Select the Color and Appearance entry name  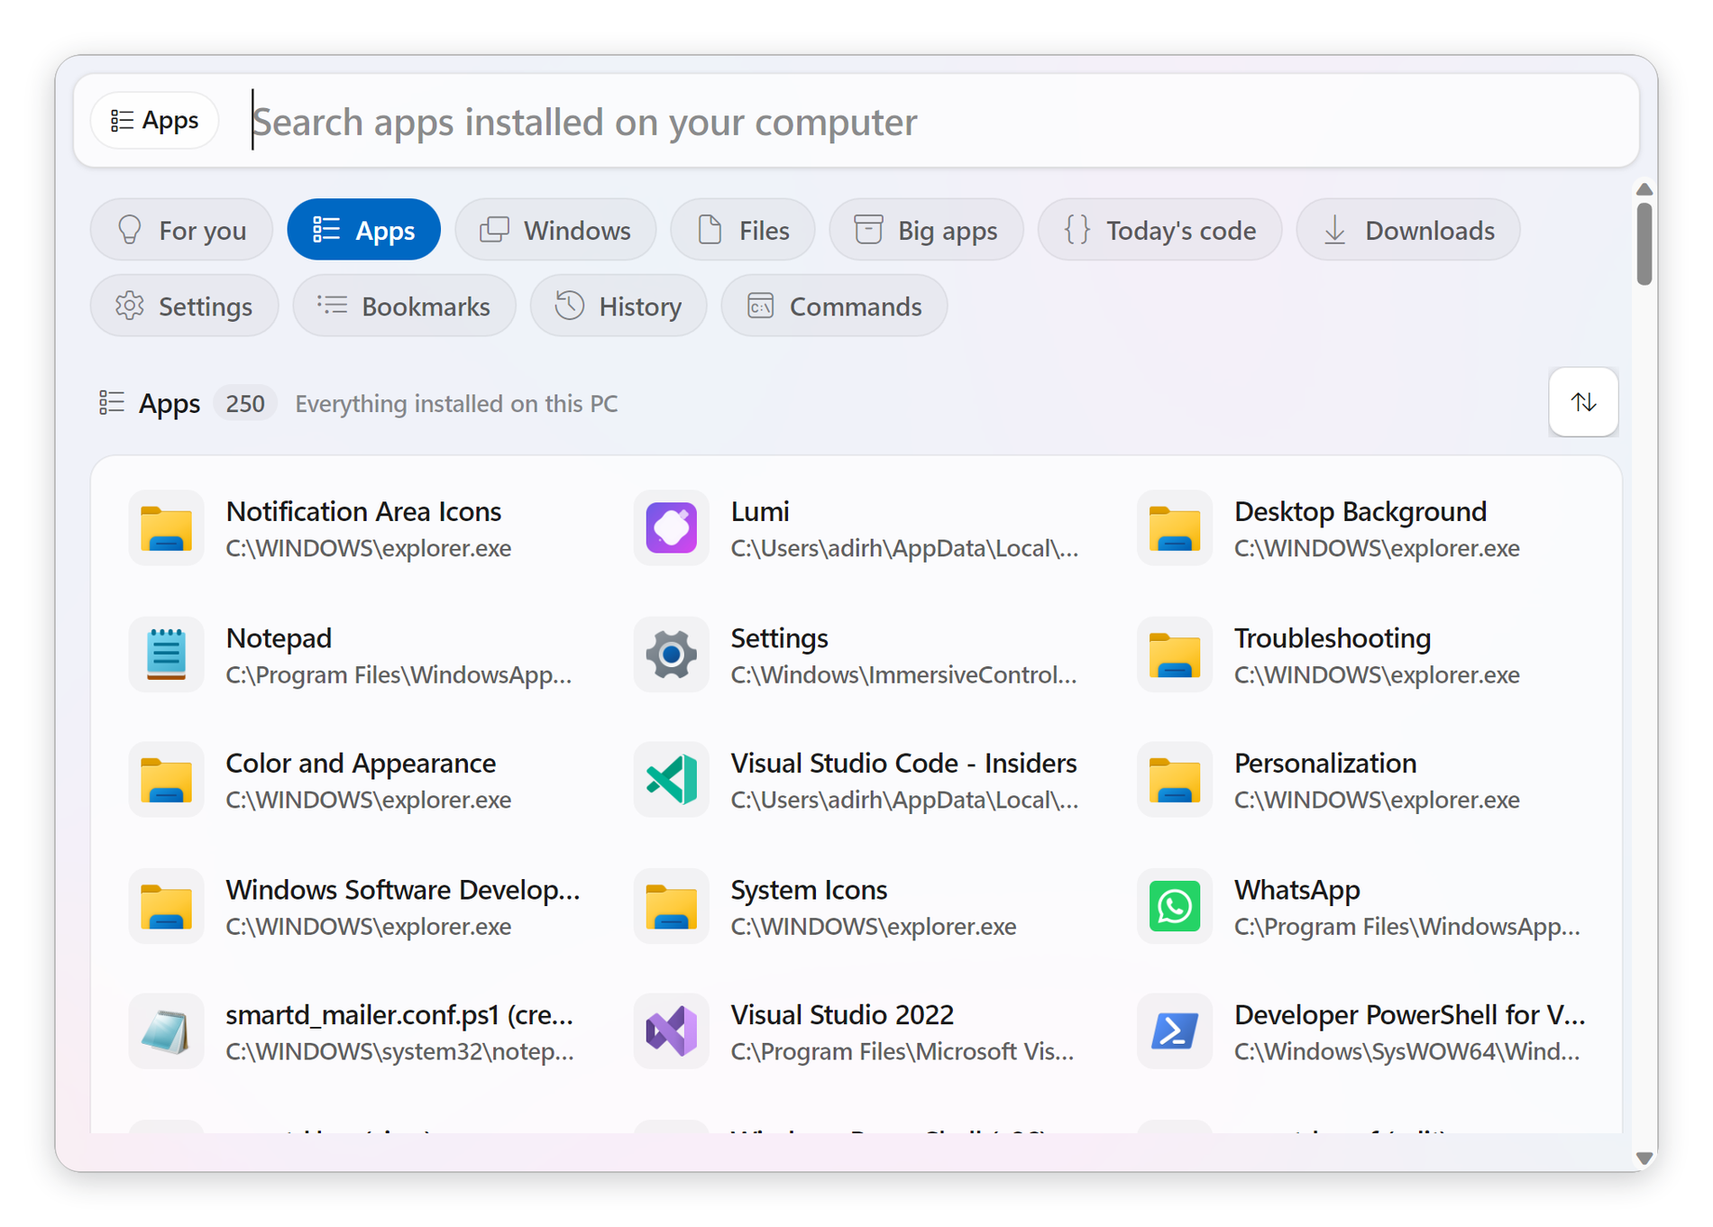click(x=361, y=763)
